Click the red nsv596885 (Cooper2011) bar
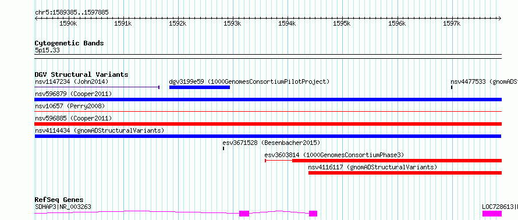Image resolution: width=518 pixels, height=220 pixels. point(268,124)
